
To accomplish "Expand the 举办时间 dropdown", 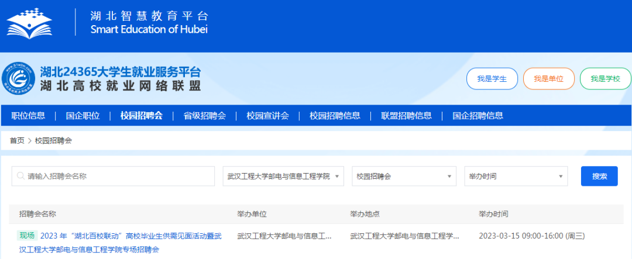I will (516, 176).
